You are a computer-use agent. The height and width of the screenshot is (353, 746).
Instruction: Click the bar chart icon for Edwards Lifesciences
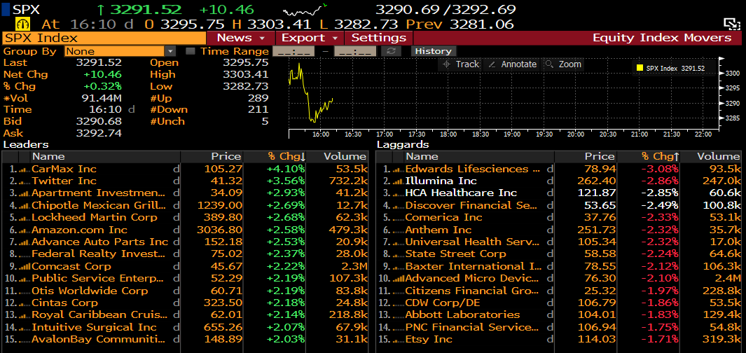tap(399, 169)
